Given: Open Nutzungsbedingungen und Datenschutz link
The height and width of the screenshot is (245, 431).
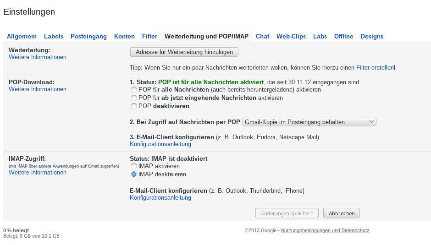Looking at the screenshot, I should click(325, 230).
